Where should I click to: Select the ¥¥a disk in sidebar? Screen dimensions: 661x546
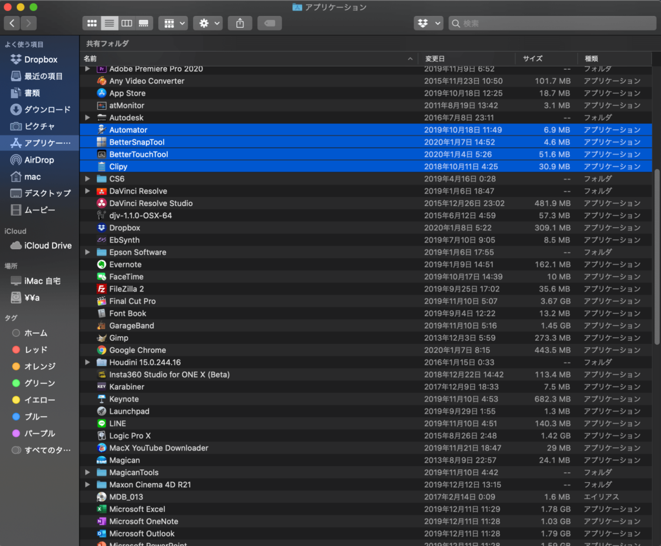tap(39, 298)
